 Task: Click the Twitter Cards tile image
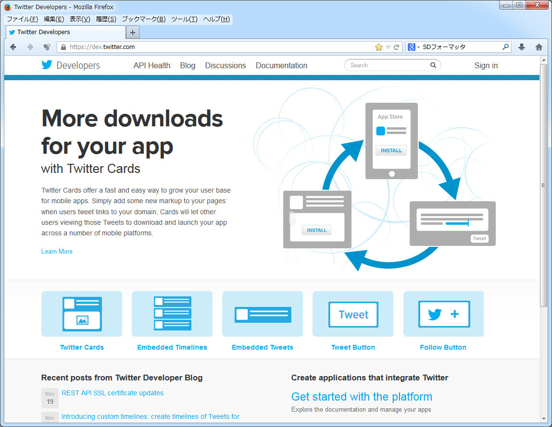tap(82, 314)
